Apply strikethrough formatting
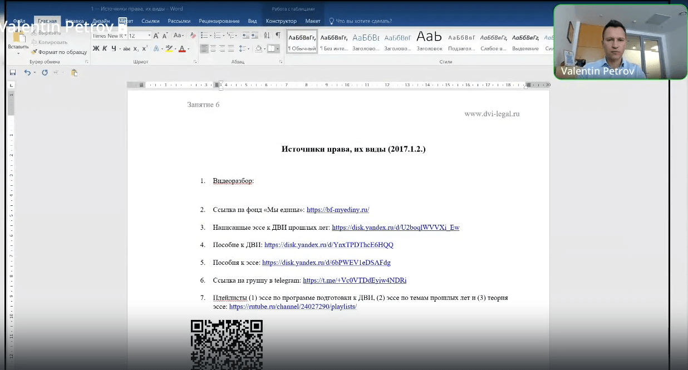Image resolution: width=688 pixels, height=370 pixels. point(126,48)
